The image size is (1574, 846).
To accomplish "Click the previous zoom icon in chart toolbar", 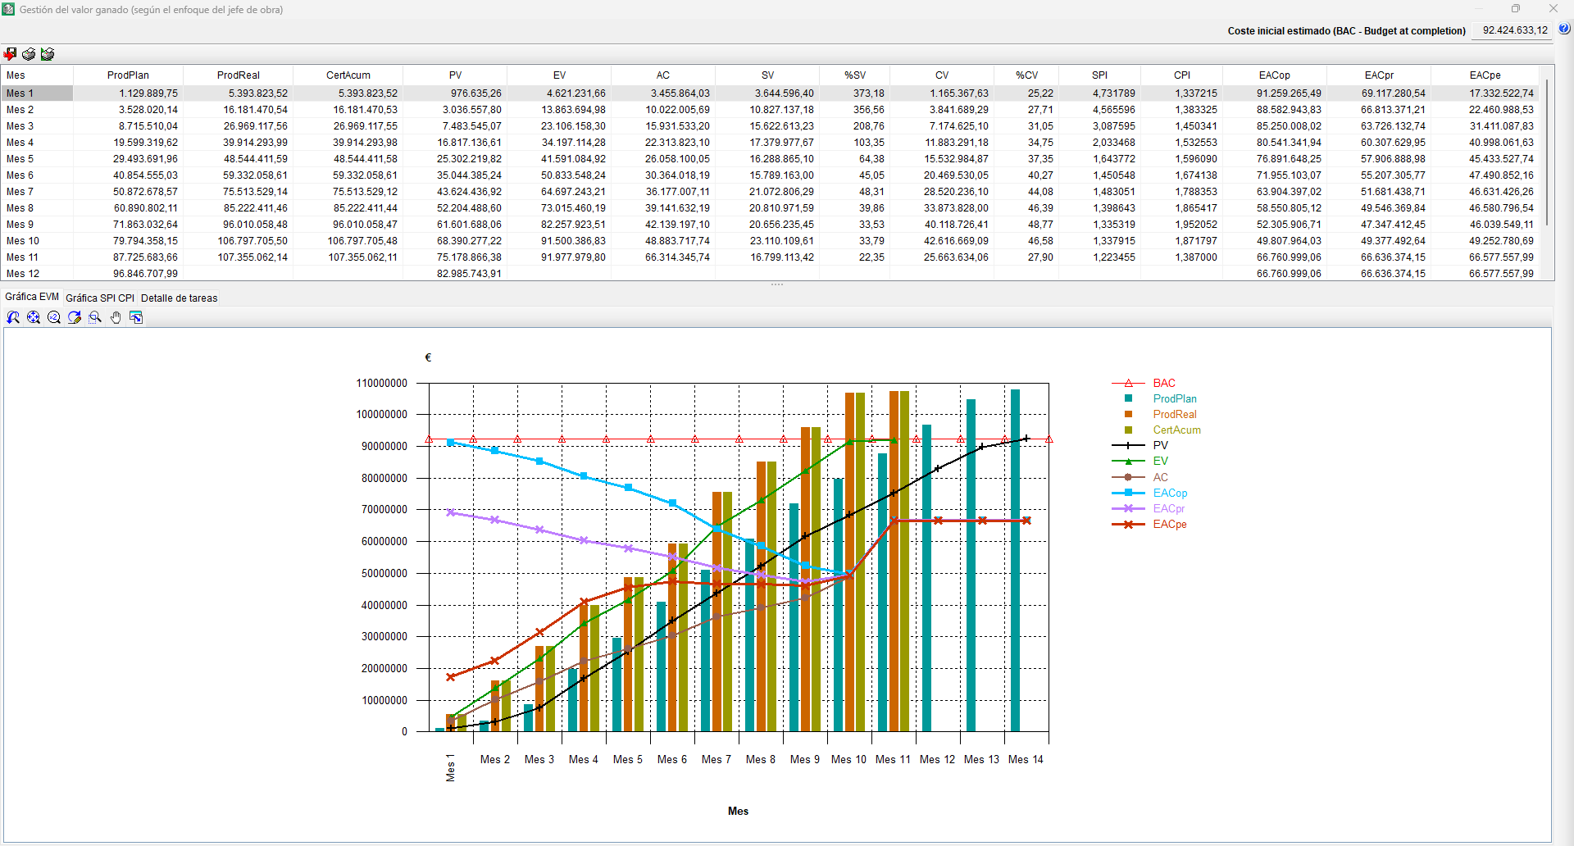I will click(x=13, y=318).
